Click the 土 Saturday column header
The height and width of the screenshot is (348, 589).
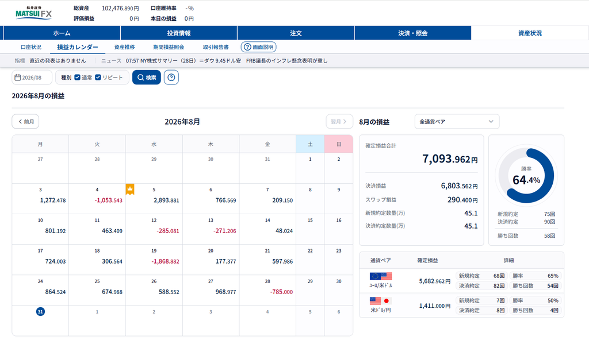click(x=310, y=144)
